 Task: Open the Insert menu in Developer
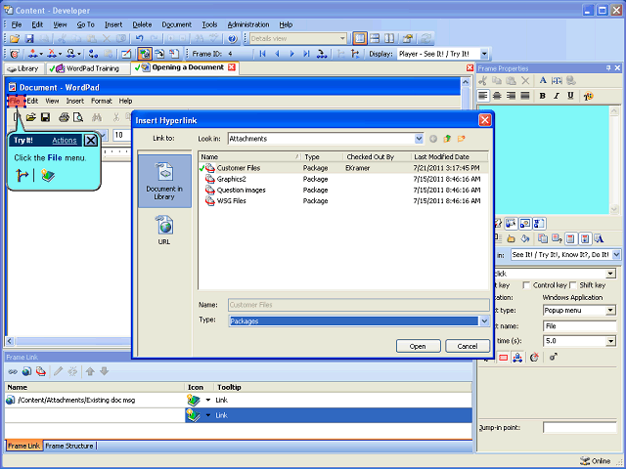[x=113, y=24]
